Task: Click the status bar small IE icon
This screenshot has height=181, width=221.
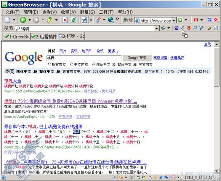Action: (161, 178)
